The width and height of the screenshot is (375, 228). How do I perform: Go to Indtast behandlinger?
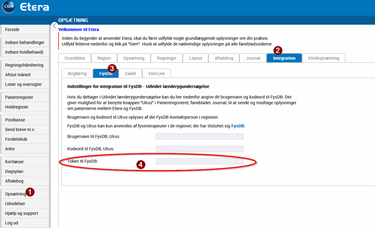tap(25, 42)
